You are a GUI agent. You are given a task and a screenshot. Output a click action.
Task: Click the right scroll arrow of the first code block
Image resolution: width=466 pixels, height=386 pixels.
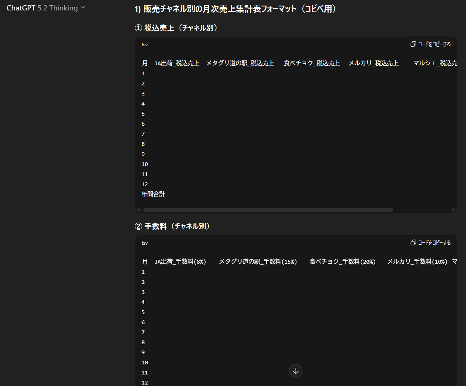click(454, 210)
